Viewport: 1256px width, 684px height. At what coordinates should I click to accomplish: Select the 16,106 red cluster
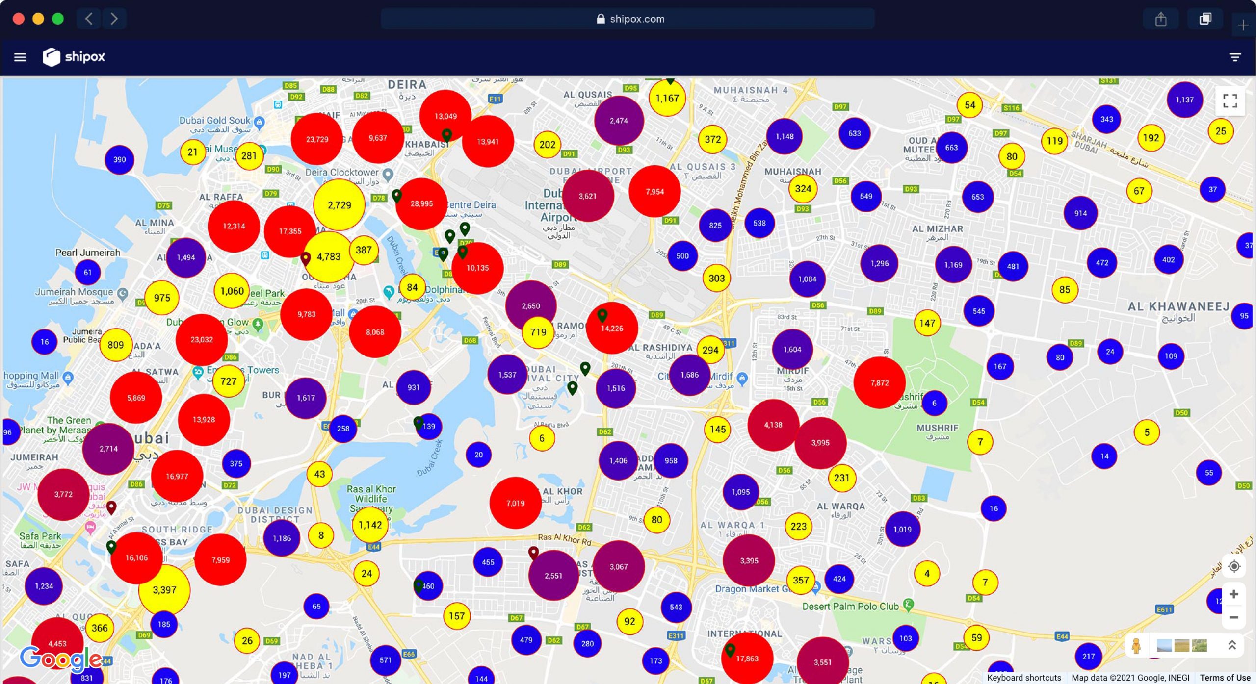136,558
